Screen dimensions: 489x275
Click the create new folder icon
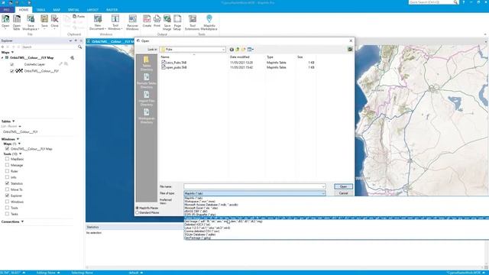243,49
